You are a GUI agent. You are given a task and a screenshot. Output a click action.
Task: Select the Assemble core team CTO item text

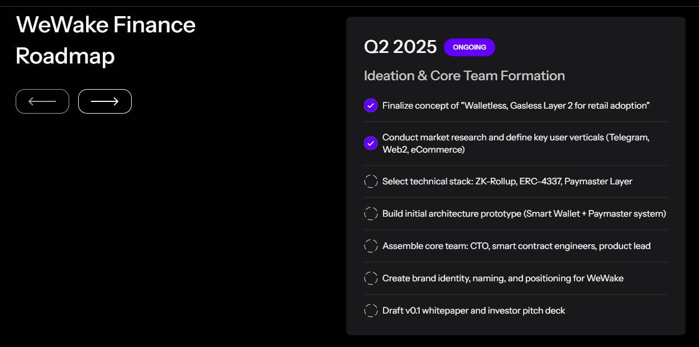pyautogui.click(x=516, y=246)
